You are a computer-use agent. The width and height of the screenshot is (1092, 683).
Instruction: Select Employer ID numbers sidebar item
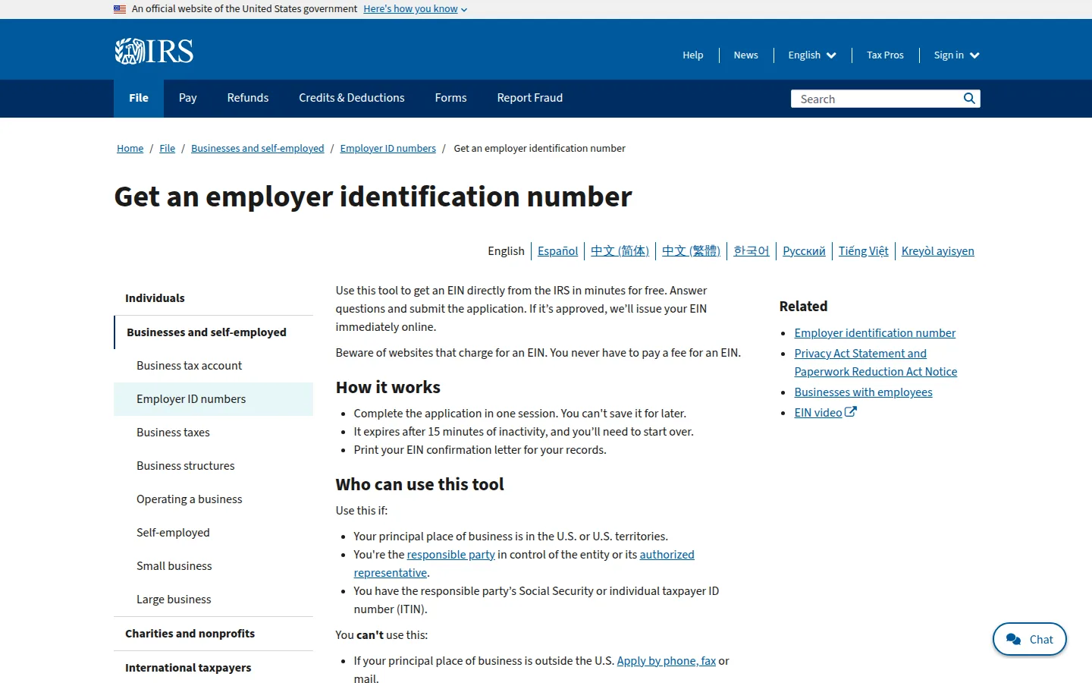[x=213, y=399]
